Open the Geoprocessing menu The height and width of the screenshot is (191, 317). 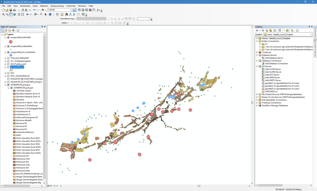57,6
